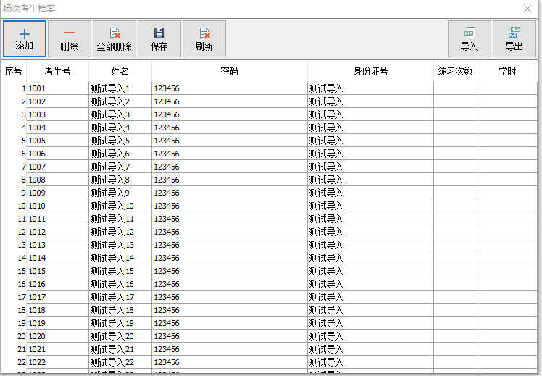The height and width of the screenshot is (376, 542).
Task: Select password cell 123456 in row 13
Action: (230, 245)
